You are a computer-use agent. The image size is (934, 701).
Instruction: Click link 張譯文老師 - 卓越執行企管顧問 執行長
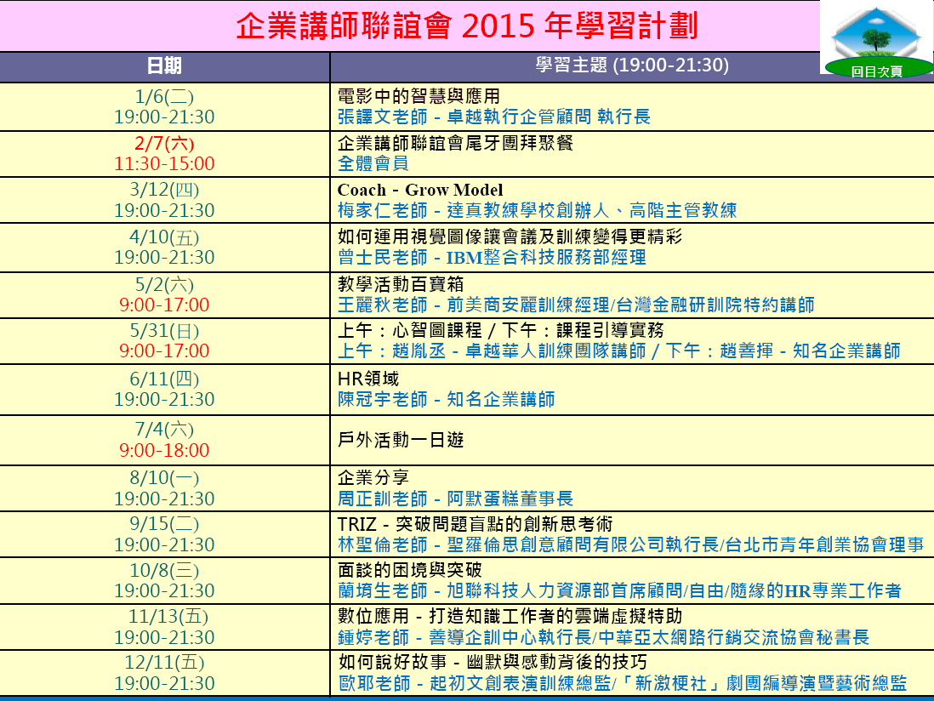click(494, 117)
